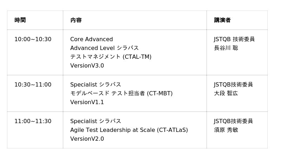Screen dimensions: 281x159
Task: Click speaker name 長谷川 聡
Action: [226, 48]
